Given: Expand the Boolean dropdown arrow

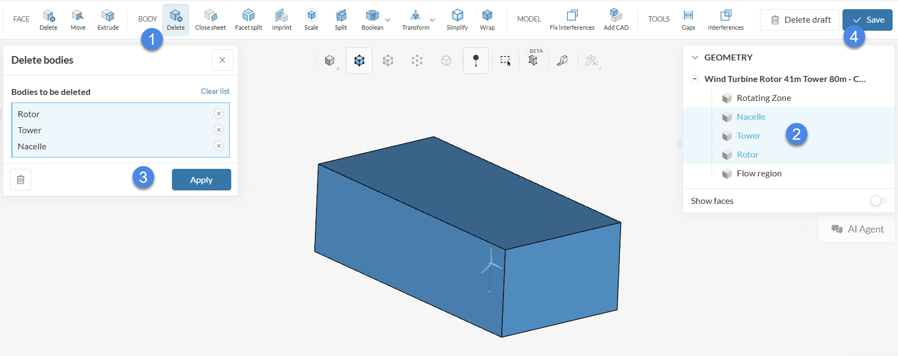Looking at the screenshot, I should [388, 20].
